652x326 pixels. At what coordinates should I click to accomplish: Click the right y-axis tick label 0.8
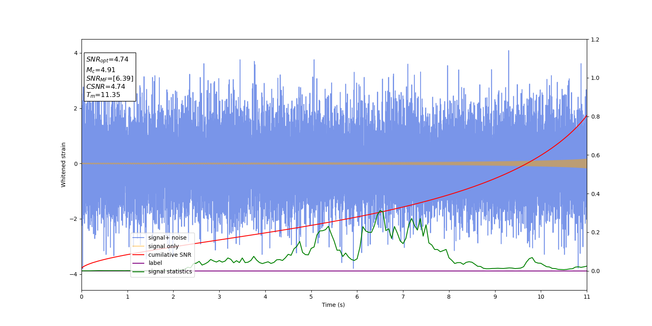[595, 117]
